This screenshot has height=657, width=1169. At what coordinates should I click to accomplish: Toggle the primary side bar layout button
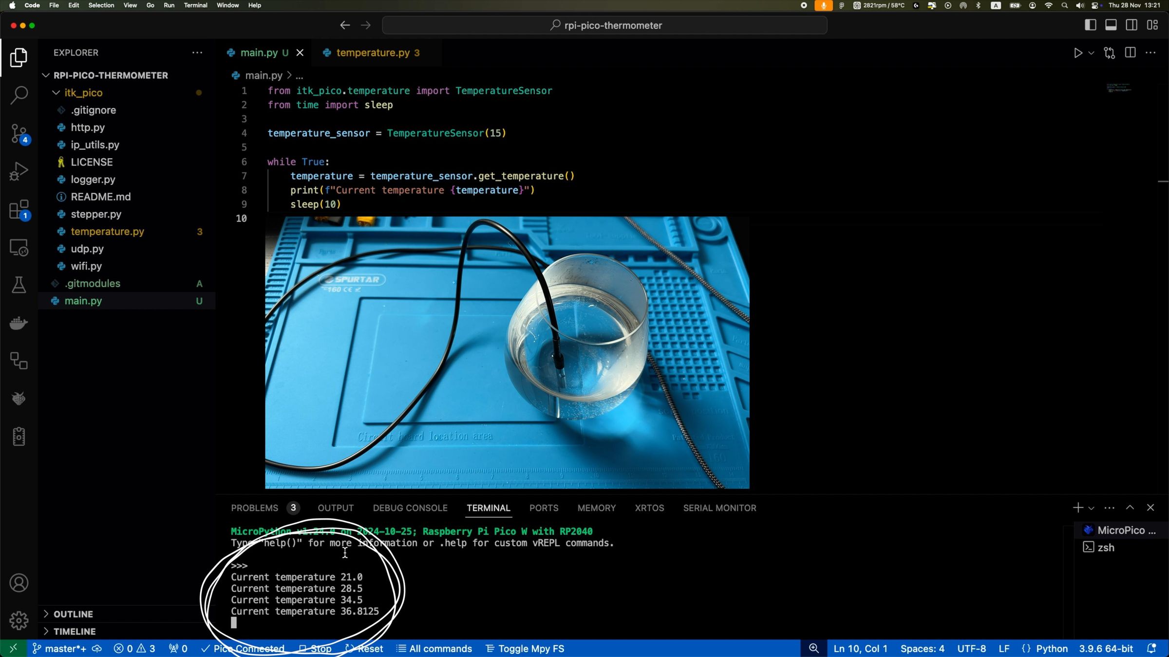[x=1090, y=25]
